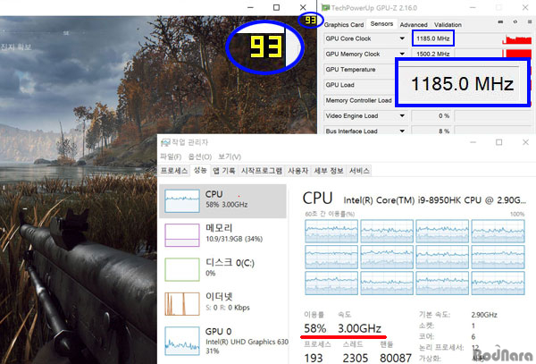Minimize the Task Manager window
This screenshot has height=364, width=536.
tap(473, 142)
